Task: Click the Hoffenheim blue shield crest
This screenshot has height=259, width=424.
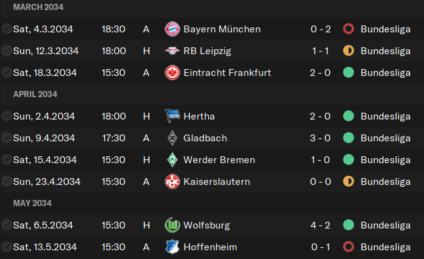Action: pos(172,247)
